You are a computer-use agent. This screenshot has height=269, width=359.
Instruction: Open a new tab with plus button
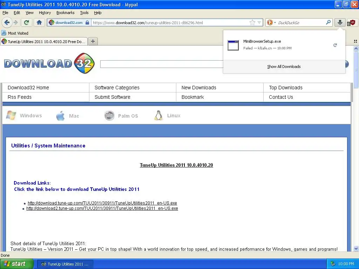click(93, 41)
